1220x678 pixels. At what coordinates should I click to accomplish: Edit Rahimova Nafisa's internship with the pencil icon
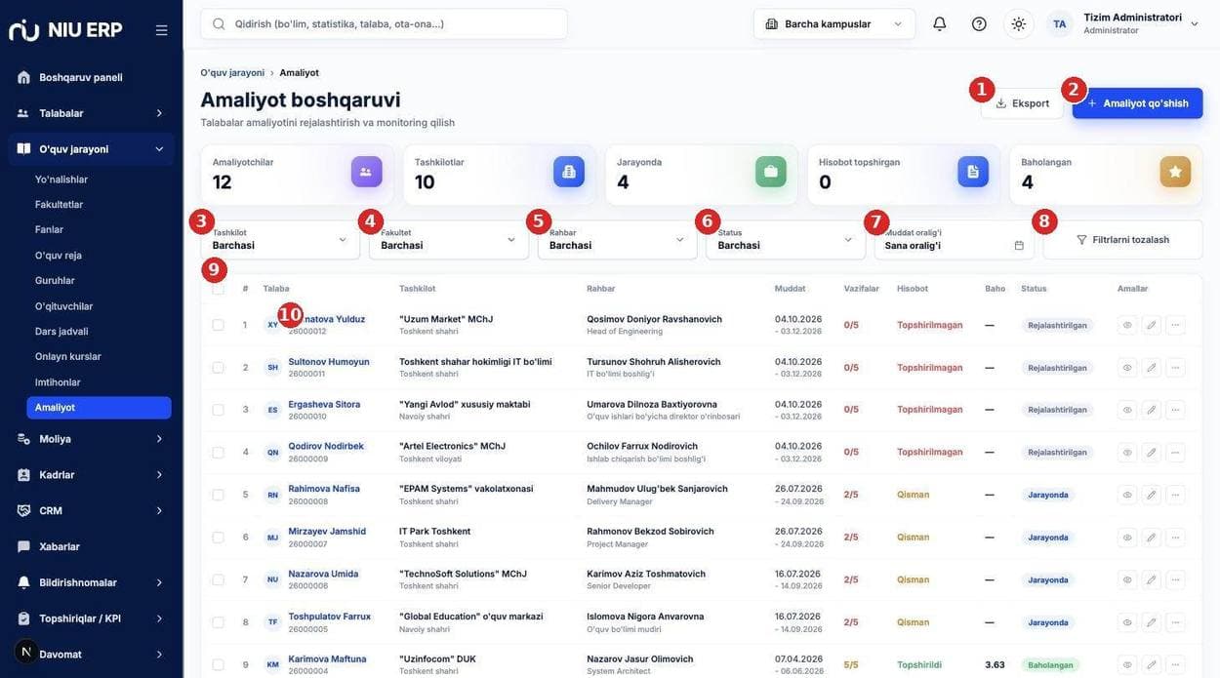(1152, 495)
